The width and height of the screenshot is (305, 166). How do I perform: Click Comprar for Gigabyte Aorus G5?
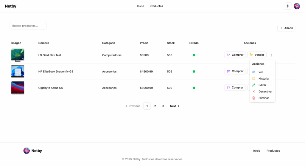[x=235, y=88]
